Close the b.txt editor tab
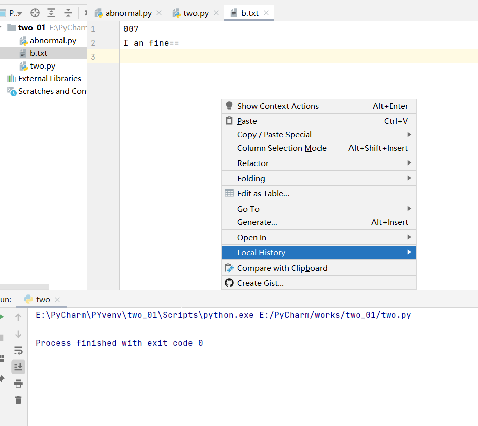The width and height of the screenshot is (478, 426). [x=266, y=13]
